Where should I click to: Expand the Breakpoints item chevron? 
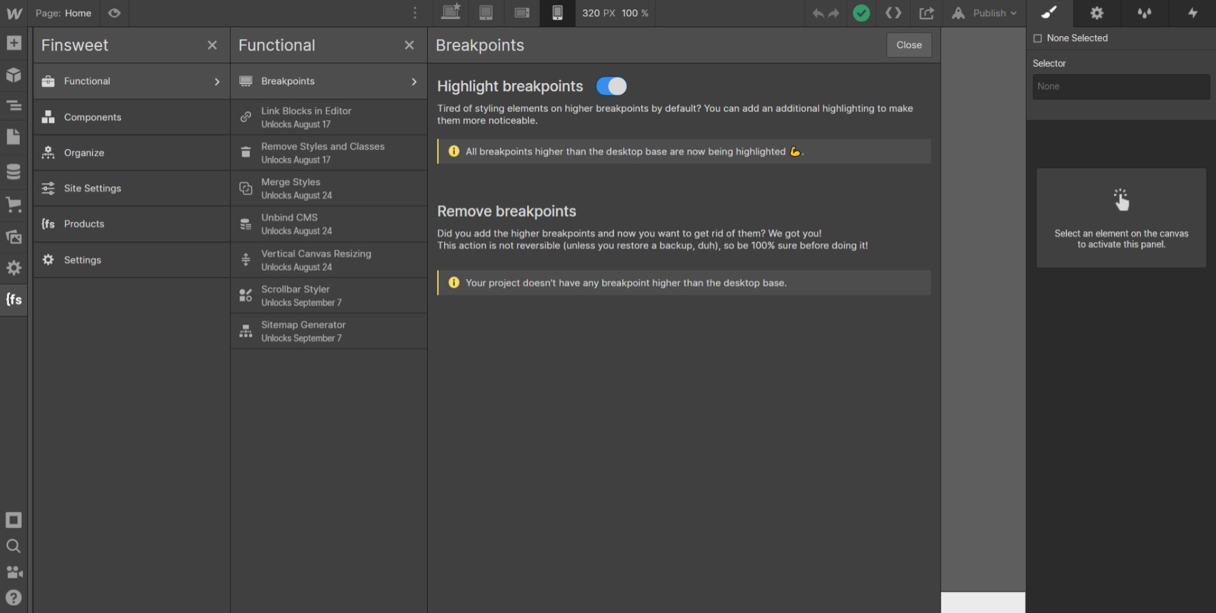click(414, 82)
